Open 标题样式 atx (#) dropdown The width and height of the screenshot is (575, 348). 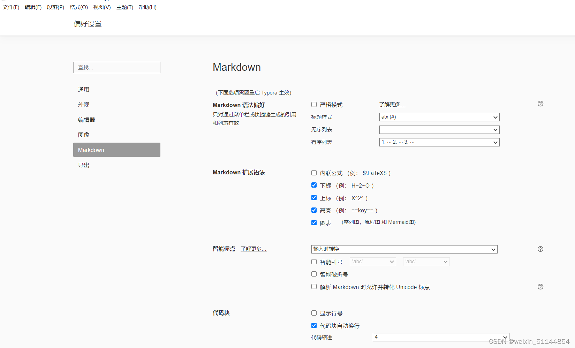tap(439, 117)
